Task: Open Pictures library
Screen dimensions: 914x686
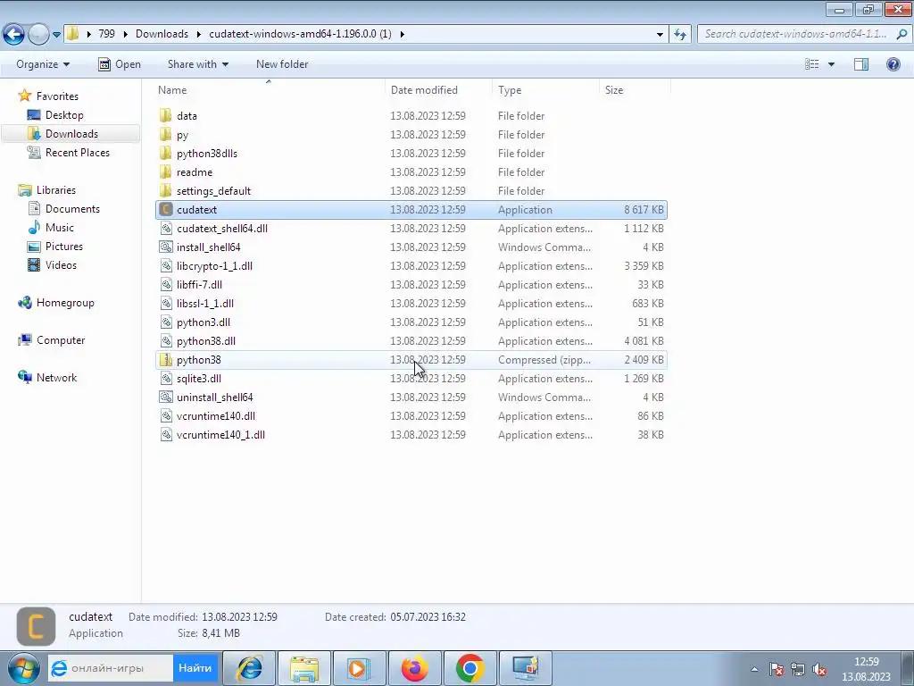Action: click(x=63, y=247)
